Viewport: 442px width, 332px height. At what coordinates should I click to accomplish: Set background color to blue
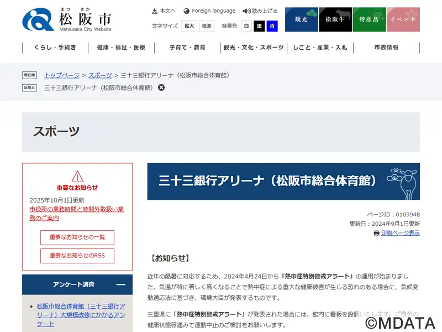272,26
